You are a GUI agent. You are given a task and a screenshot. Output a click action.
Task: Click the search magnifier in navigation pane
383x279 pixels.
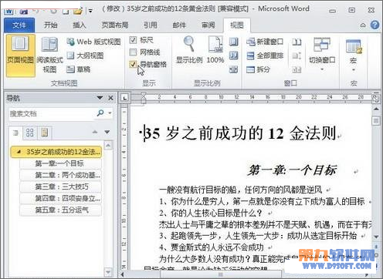click(x=100, y=113)
